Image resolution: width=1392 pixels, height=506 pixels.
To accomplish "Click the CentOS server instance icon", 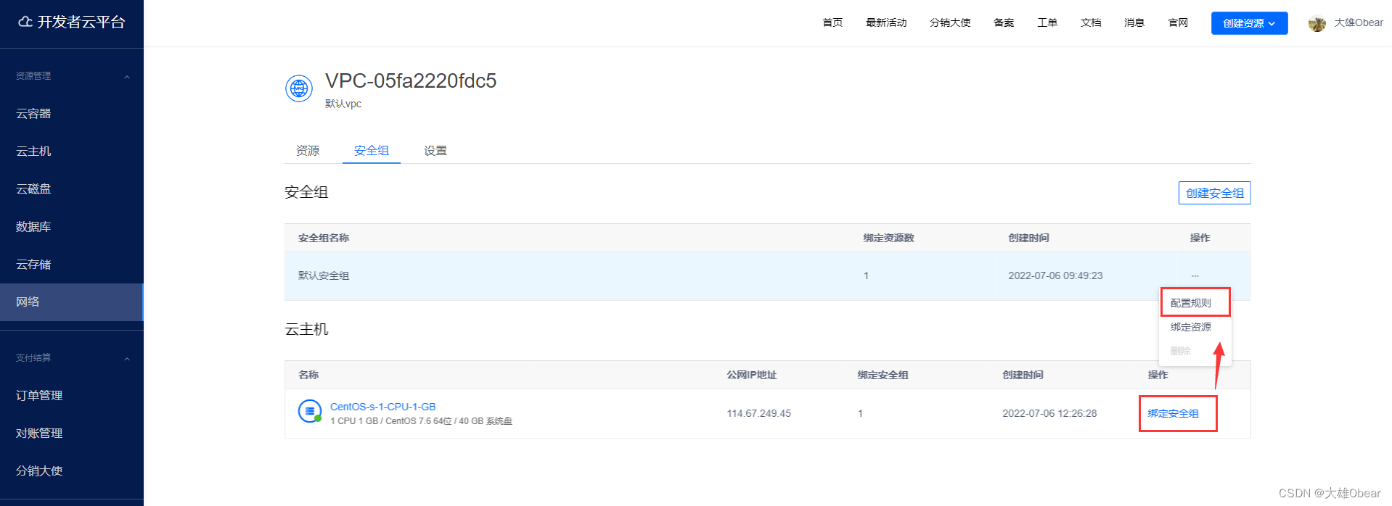I will pos(310,411).
